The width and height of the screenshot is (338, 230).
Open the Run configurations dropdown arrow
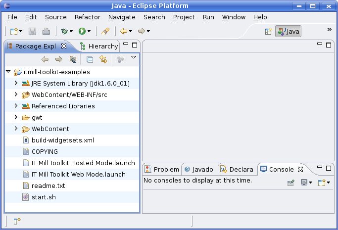pyautogui.click(x=89, y=32)
